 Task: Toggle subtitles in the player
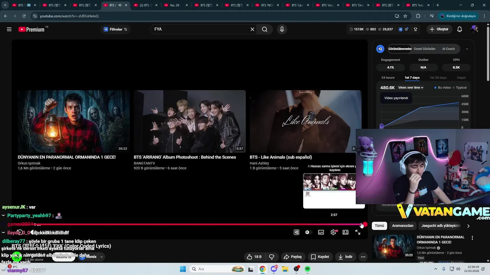click(x=321, y=232)
